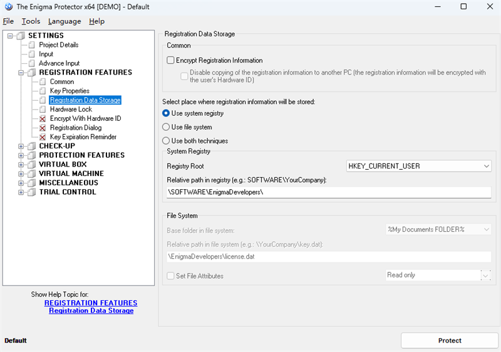Click the red X icon beside Encrypt With Hardware ID
The width and height of the screenshot is (501, 352).
point(43,119)
